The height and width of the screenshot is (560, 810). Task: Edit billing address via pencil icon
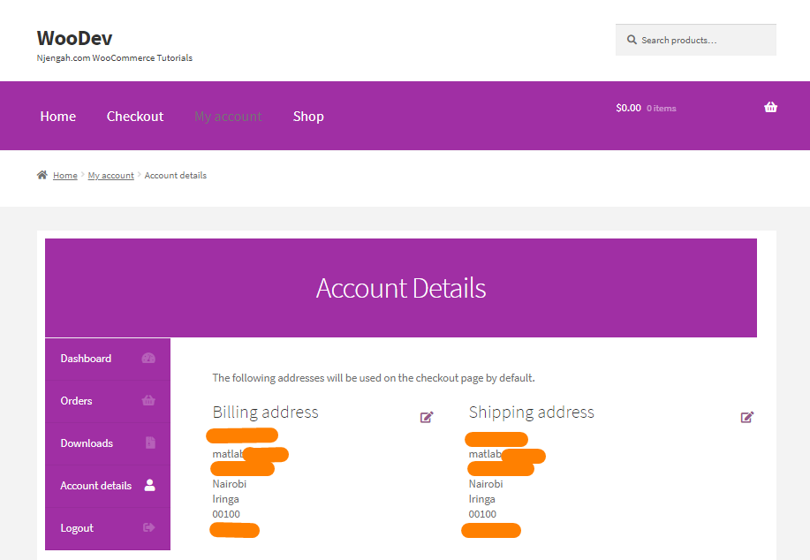tap(427, 417)
